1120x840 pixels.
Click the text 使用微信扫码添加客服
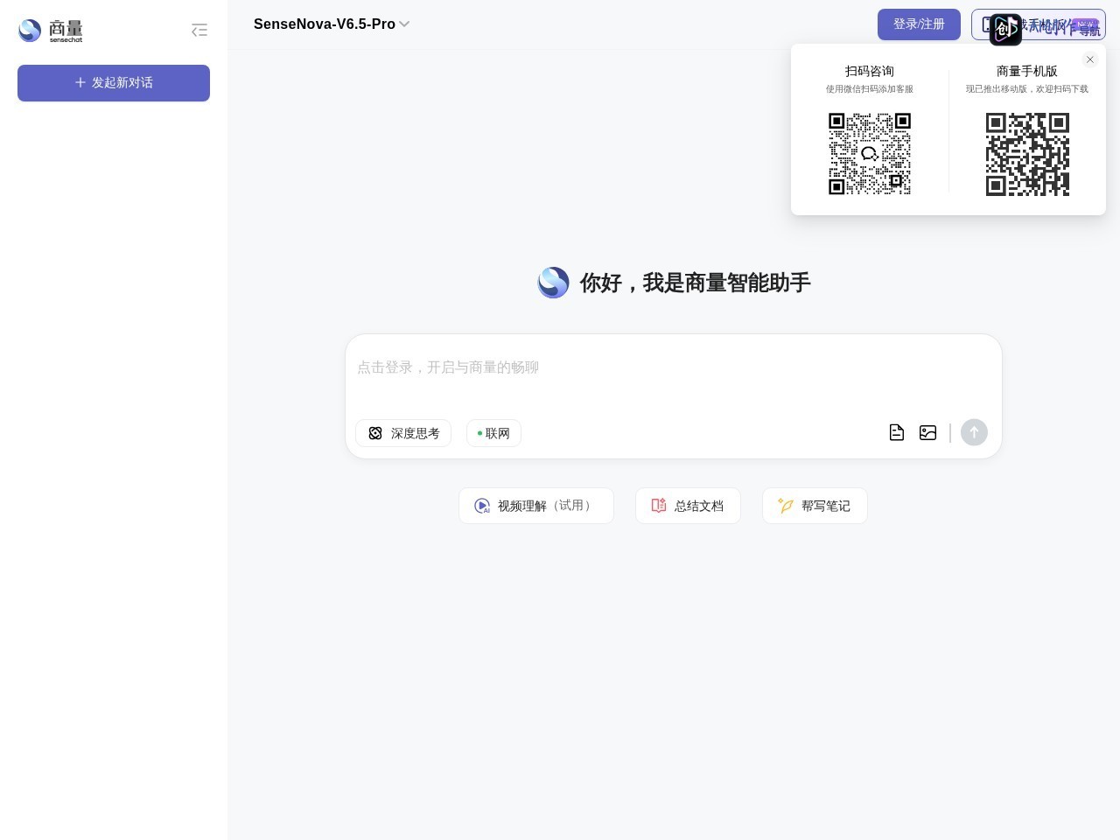click(x=870, y=89)
